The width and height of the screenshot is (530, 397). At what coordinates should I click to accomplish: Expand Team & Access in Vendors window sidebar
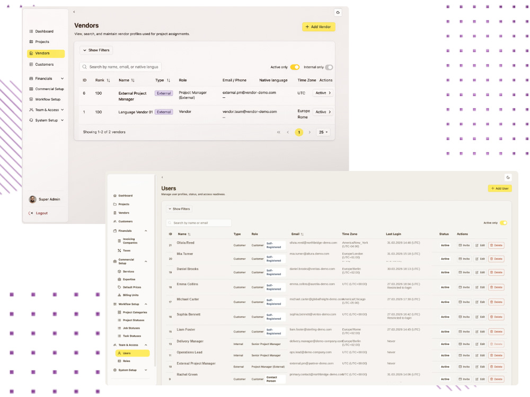62,110
